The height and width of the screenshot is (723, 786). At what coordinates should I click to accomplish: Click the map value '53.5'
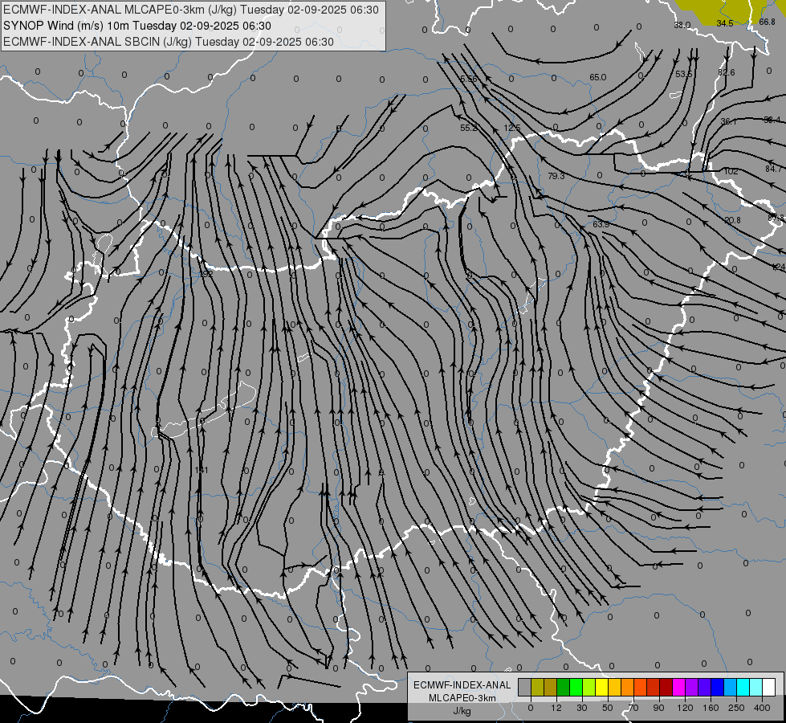pyautogui.click(x=684, y=74)
